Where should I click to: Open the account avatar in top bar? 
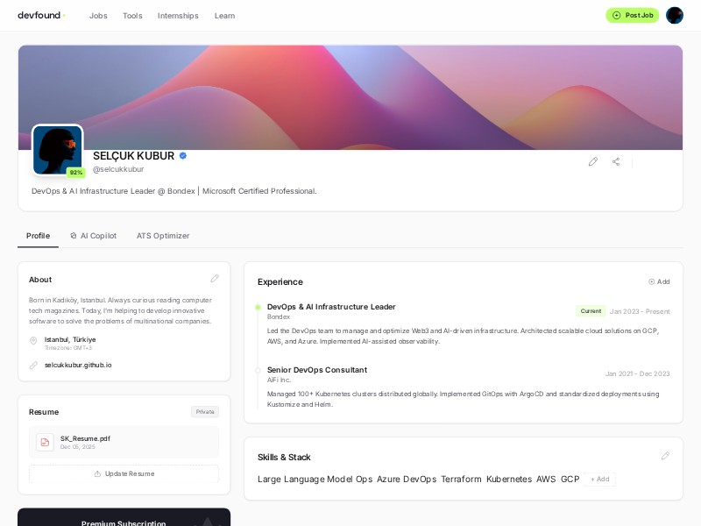(x=674, y=15)
